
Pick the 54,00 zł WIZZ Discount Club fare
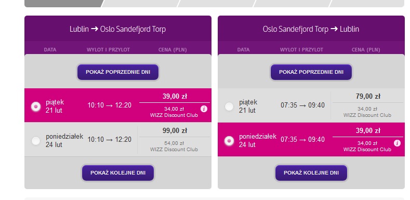[174, 146]
